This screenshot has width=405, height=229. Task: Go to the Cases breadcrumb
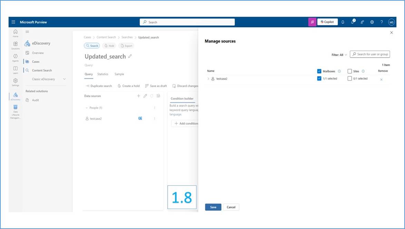87,37
